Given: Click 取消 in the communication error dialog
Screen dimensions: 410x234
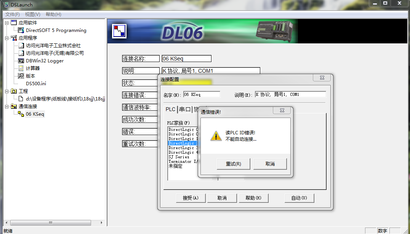Looking at the screenshot, I should click(x=270, y=164).
